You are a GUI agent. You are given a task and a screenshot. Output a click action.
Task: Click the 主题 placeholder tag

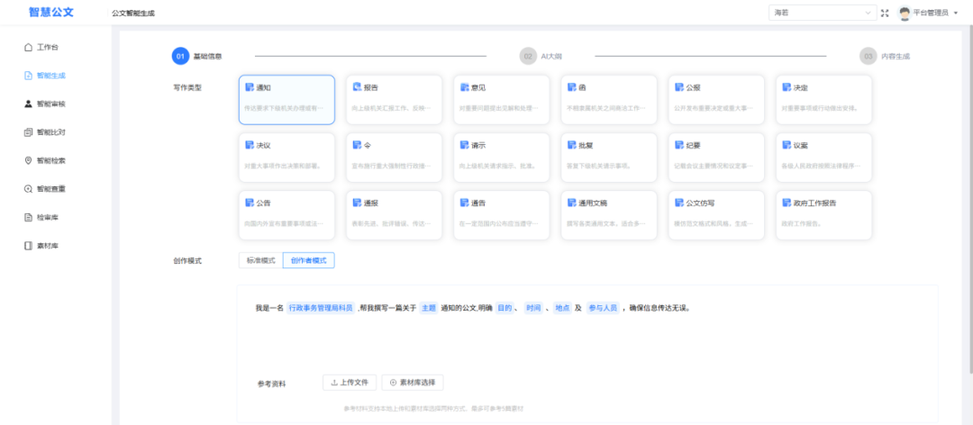[429, 308]
